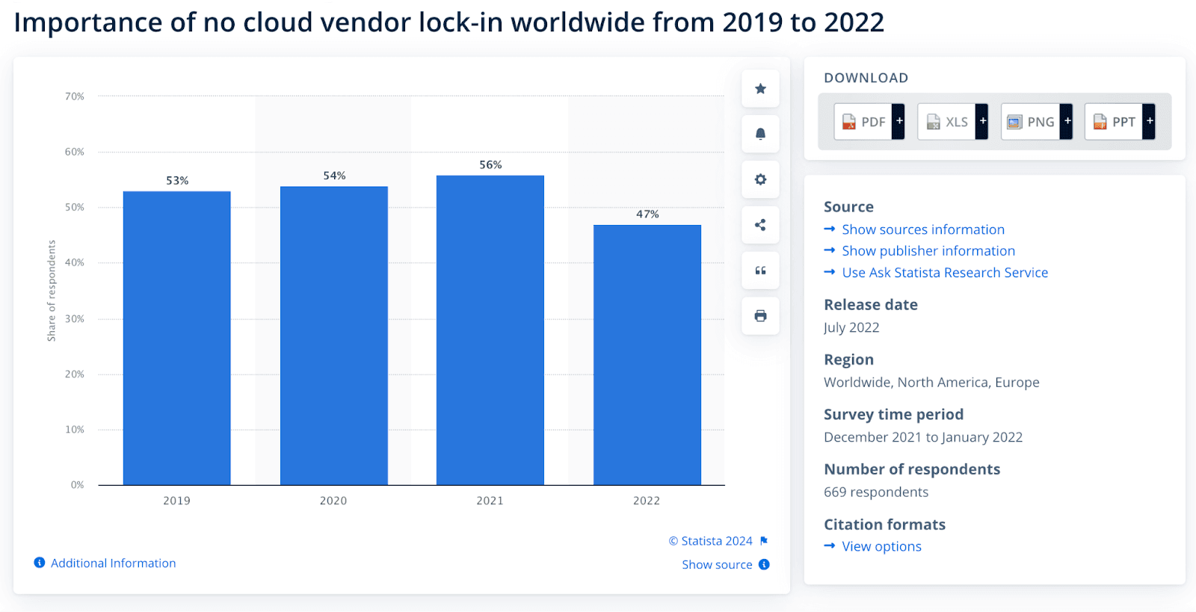Click the 'Survey time period' heading
This screenshot has width=1196, height=612.
coord(893,414)
